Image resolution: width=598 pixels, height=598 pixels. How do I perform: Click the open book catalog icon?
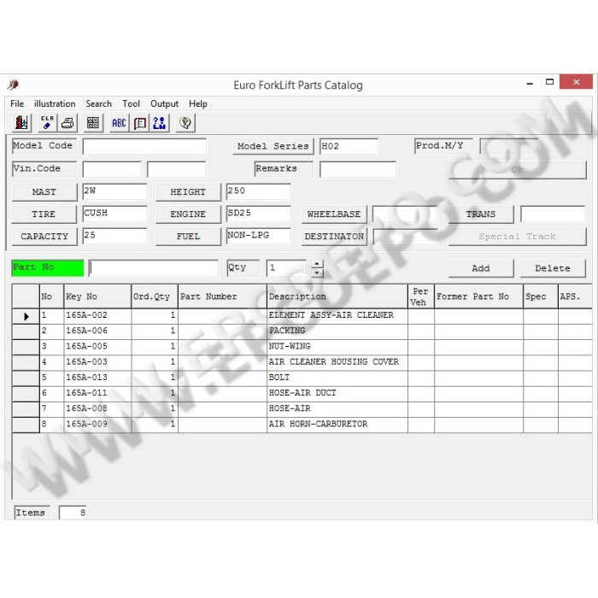click(x=140, y=123)
